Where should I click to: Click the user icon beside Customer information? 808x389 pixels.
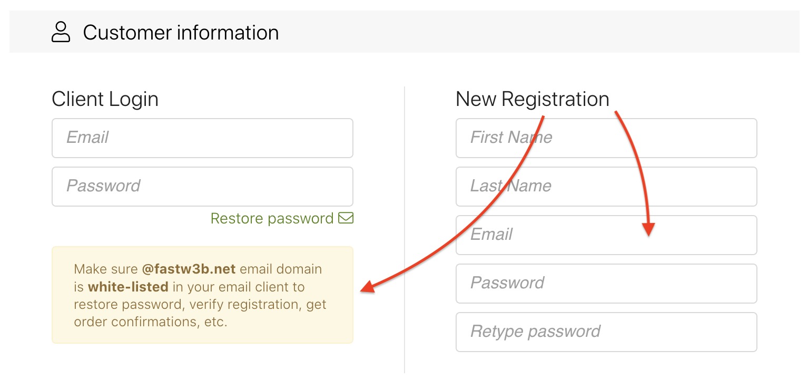61,32
